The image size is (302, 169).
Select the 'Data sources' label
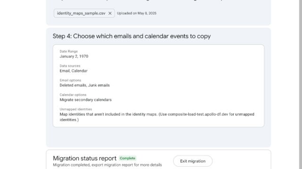[x=70, y=66]
